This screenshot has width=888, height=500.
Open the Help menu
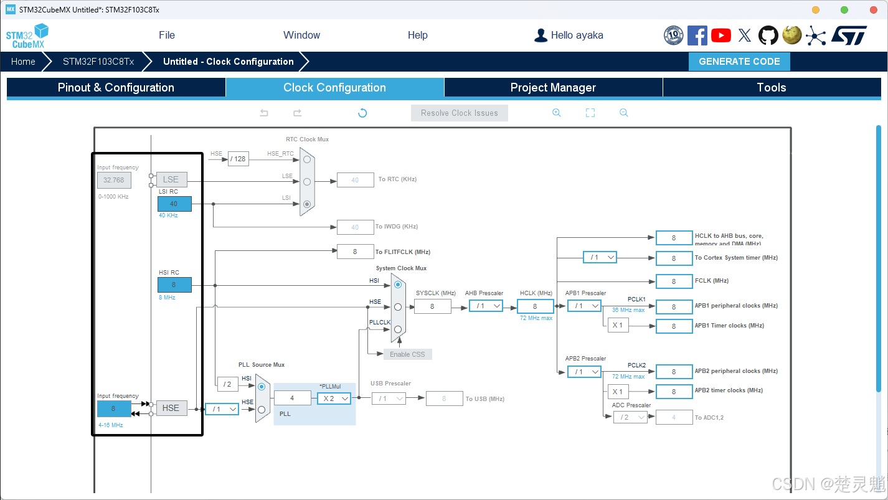tap(418, 35)
